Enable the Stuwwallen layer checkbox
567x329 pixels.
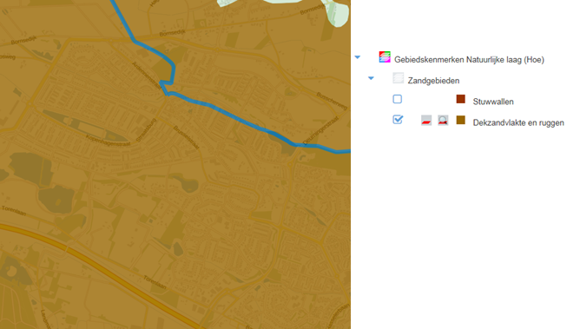coord(398,99)
